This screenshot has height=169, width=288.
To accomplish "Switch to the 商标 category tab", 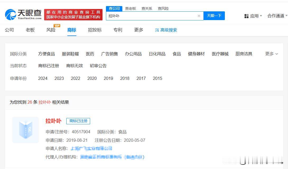I will click(x=72, y=30).
